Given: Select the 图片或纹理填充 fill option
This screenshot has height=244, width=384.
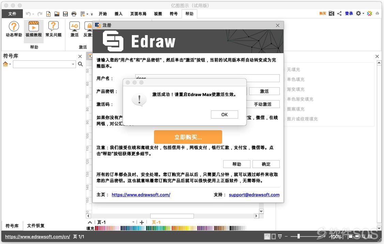Looking at the screenshot, I should [302, 119].
